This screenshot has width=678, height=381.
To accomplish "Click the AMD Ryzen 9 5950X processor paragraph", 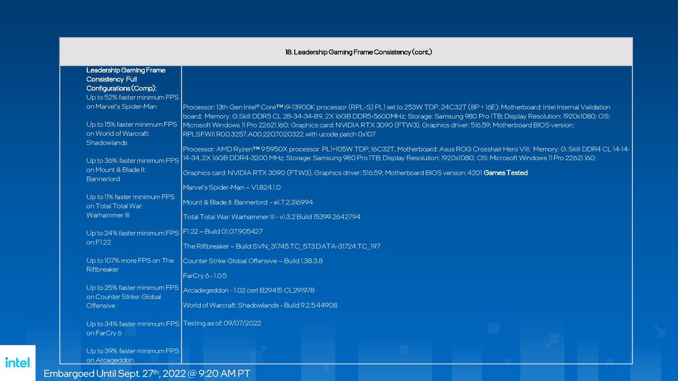I will click(406, 153).
